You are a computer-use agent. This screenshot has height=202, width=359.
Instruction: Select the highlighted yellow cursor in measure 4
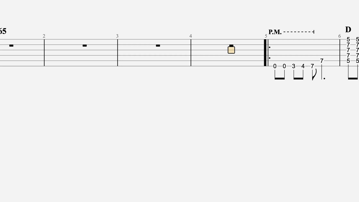click(231, 50)
